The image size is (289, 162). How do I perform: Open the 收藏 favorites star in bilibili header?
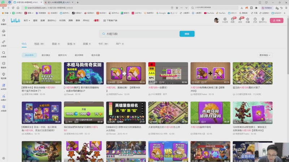click(248, 20)
